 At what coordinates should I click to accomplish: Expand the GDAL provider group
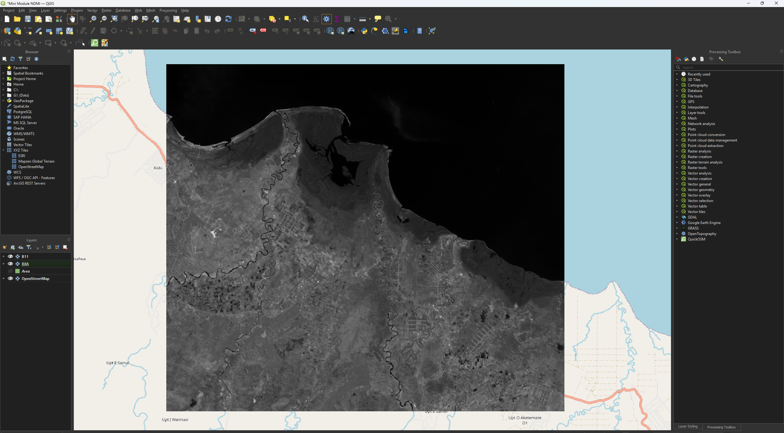(677, 217)
